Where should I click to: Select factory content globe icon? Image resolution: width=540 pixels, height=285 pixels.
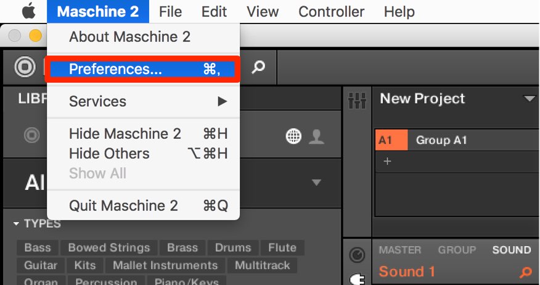pos(293,136)
